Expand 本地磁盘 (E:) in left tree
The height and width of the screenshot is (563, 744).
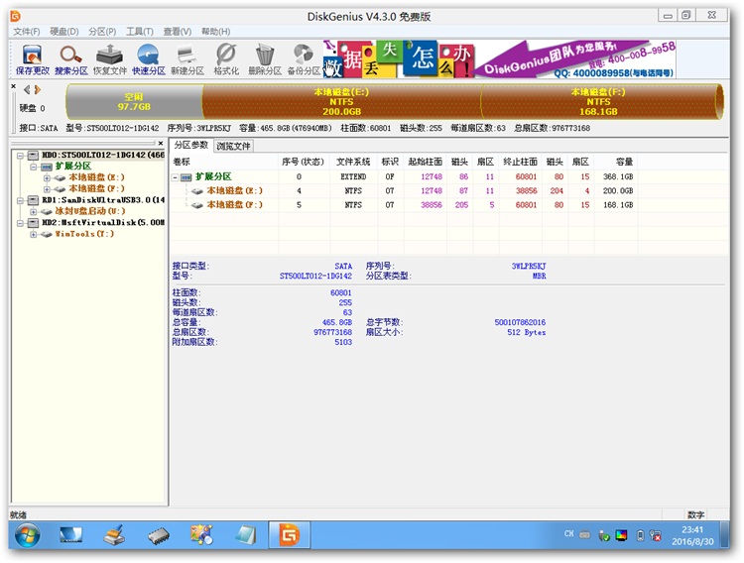tap(47, 177)
